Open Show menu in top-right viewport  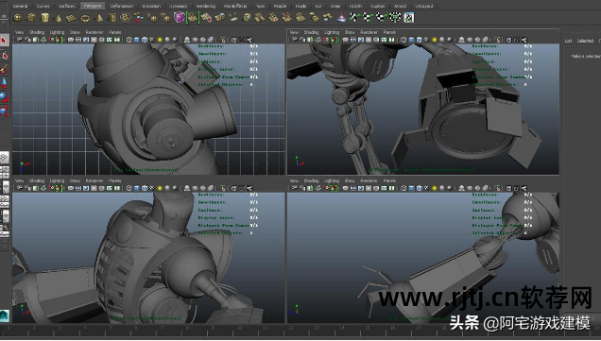click(x=350, y=32)
